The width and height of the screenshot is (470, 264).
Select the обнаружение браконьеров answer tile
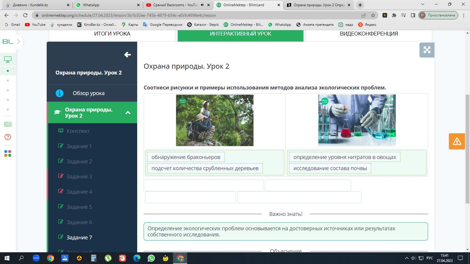point(186,157)
